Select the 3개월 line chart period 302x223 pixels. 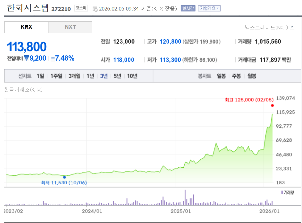[74, 76]
